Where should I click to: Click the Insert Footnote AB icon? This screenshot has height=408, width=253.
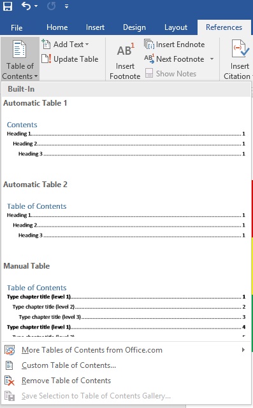[126, 50]
